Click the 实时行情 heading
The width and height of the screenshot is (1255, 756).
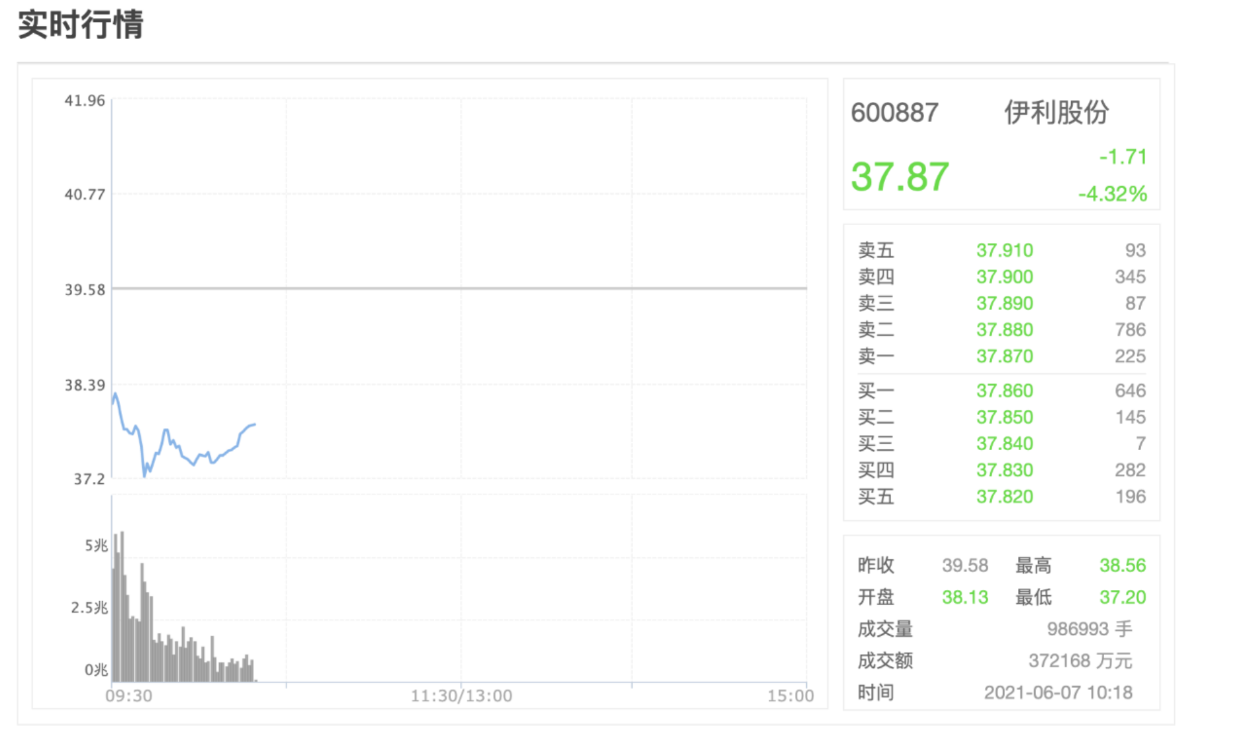pos(80,24)
